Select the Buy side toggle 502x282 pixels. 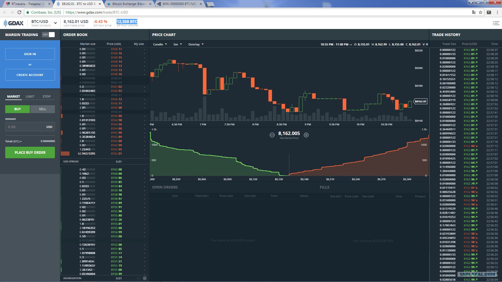click(x=18, y=109)
